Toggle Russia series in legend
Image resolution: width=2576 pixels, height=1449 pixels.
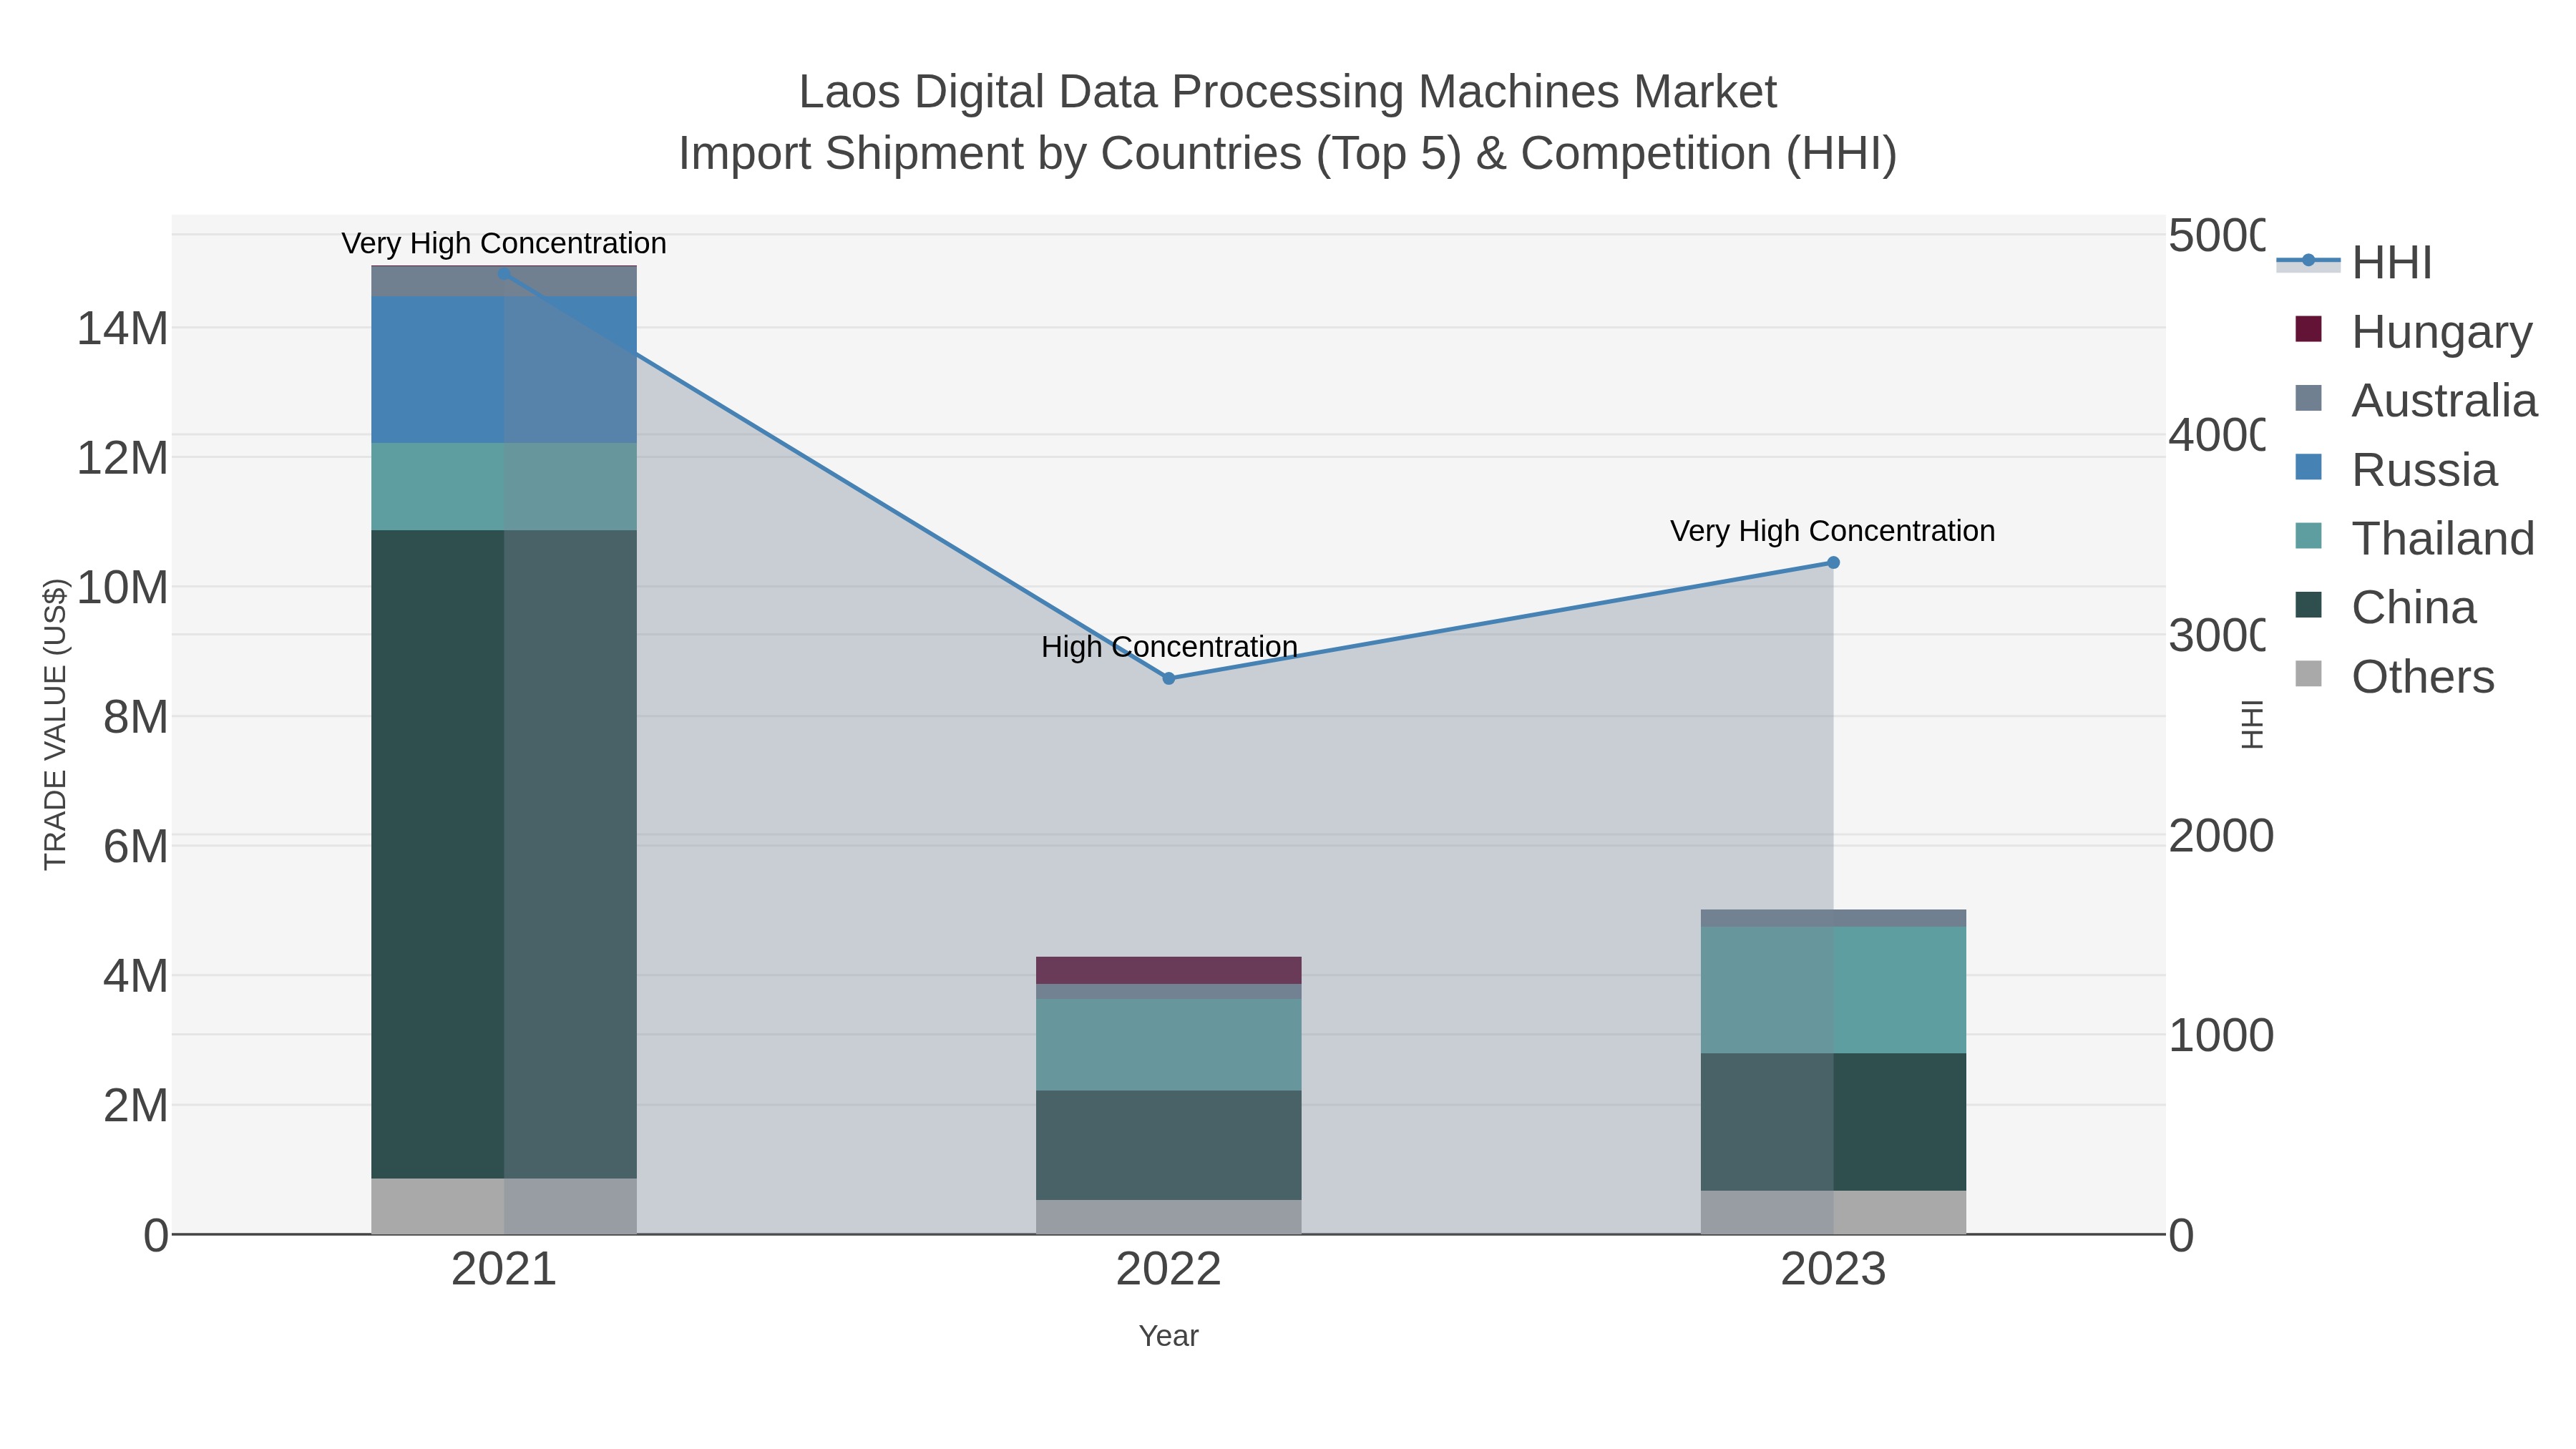coord(2396,470)
